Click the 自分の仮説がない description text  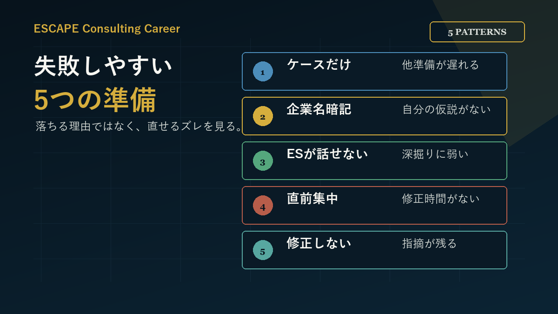[446, 109]
